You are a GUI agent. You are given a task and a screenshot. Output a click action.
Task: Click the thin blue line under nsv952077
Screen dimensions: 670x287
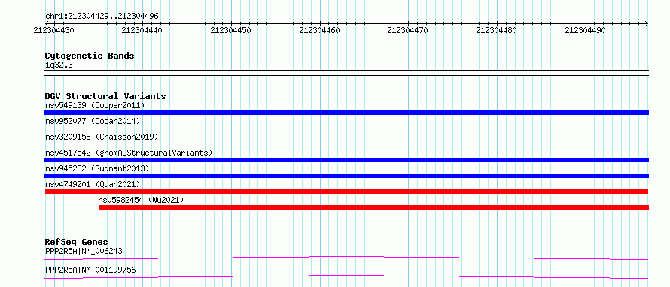click(x=346, y=128)
